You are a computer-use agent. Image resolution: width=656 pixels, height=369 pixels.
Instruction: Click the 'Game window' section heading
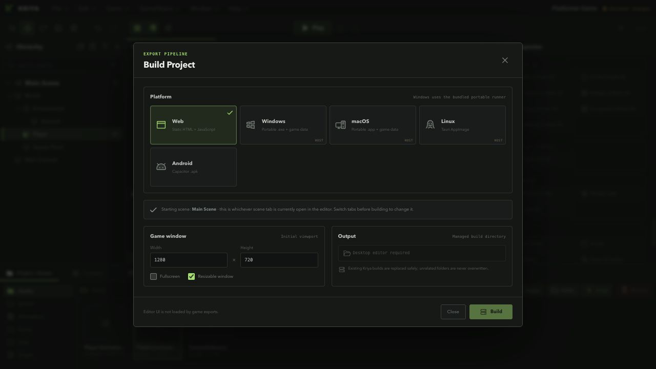[x=168, y=236]
